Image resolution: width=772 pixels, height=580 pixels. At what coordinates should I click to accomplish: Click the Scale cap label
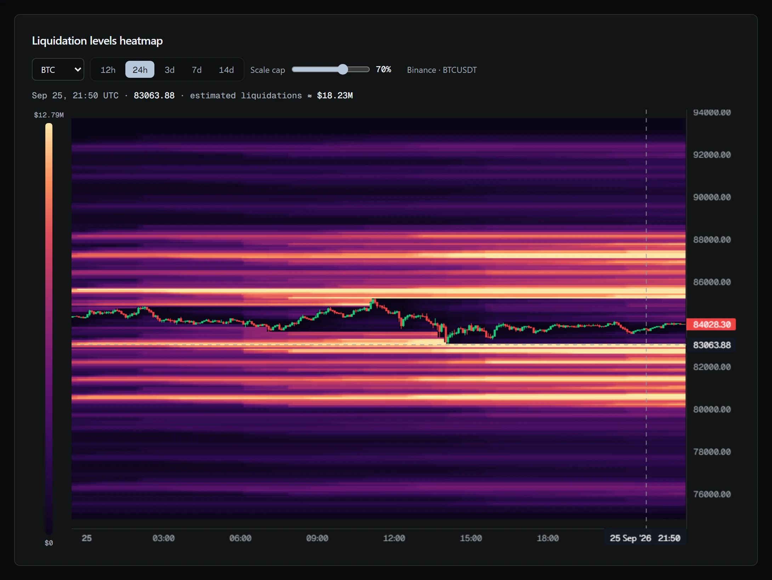[x=268, y=70]
